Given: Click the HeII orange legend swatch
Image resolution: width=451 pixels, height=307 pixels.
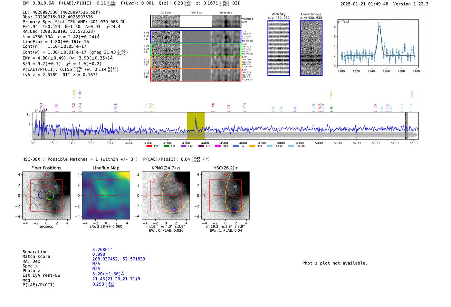Looking at the screenshot, I should [x=252, y=146].
